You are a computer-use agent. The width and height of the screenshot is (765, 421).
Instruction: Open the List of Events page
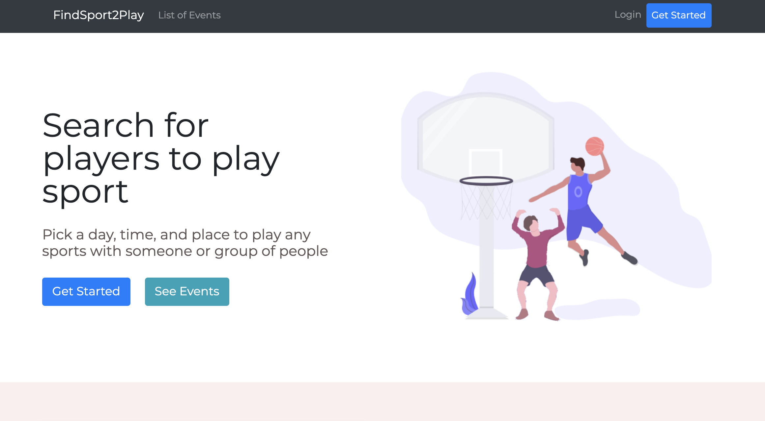coord(189,15)
